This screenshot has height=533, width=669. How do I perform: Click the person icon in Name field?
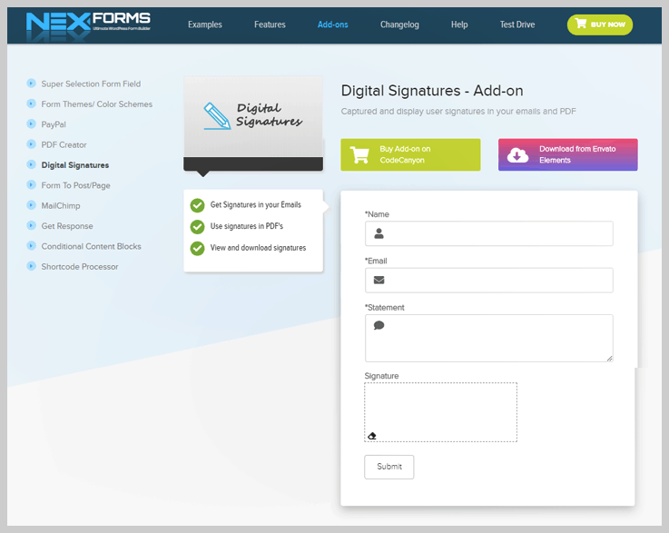click(379, 233)
